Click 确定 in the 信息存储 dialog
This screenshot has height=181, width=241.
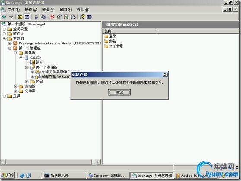[119, 92]
